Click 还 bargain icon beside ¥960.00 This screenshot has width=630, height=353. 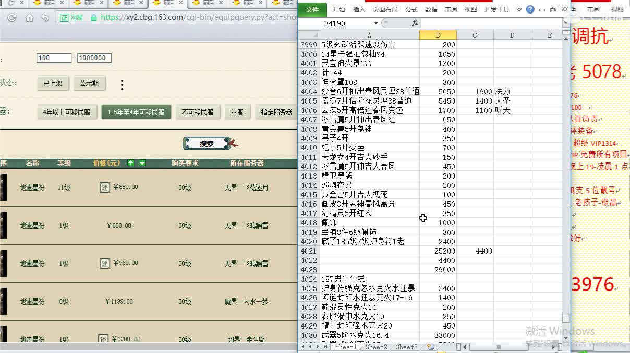[x=105, y=263]
